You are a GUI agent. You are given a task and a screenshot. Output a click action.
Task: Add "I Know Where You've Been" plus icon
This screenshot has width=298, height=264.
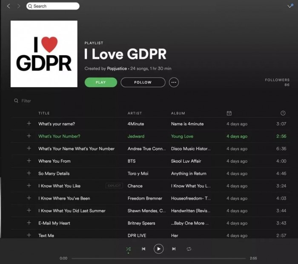coord(29,198)
